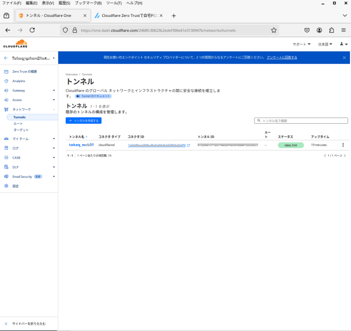Open the user account profile icon dropdown

coord(343,44)
